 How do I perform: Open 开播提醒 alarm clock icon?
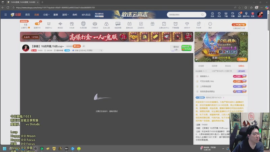click(175, 25)
